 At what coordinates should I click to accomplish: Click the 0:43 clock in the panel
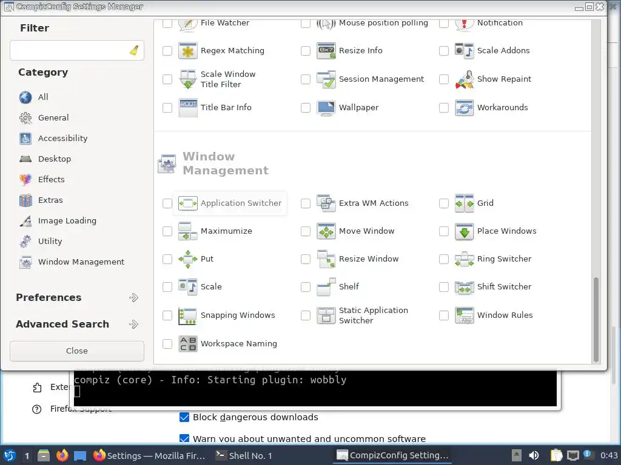point(609,455)
